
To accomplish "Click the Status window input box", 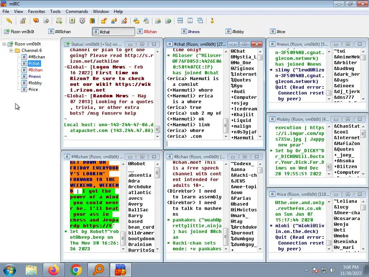I will click(112, 144).
